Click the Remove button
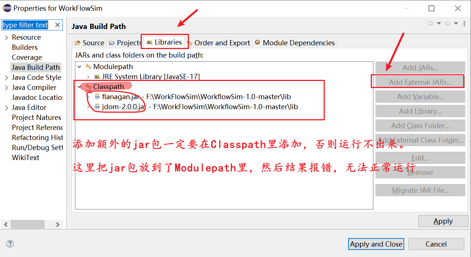This screenshot has height=257, width=471. pyautogui.click(x=420, y=172)
